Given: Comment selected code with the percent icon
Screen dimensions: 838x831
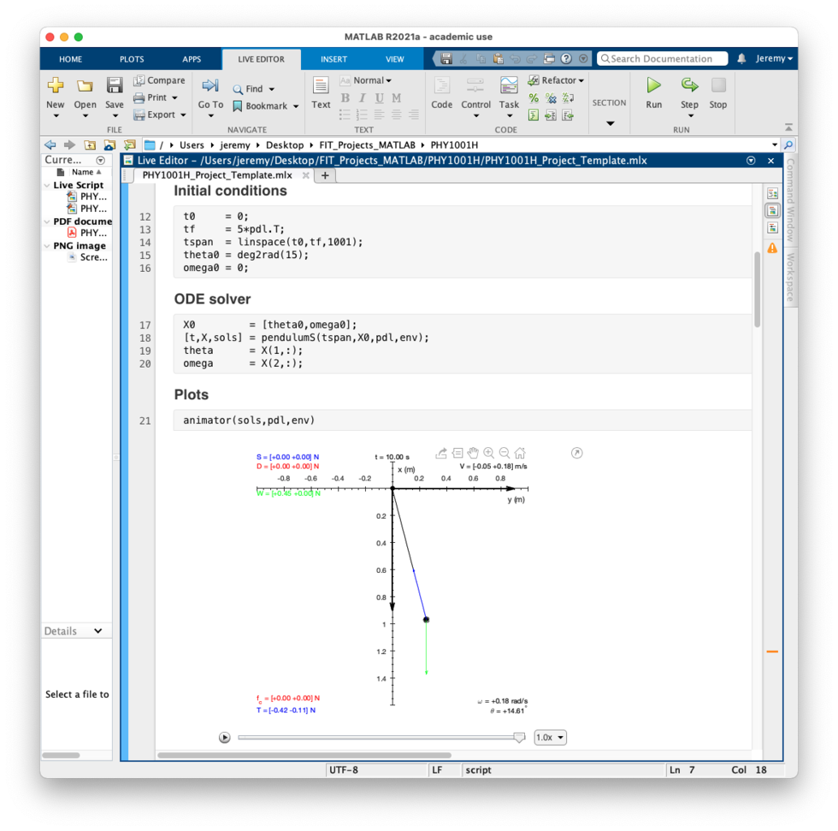Looking at the screenshot, I should tap(533, 97).
